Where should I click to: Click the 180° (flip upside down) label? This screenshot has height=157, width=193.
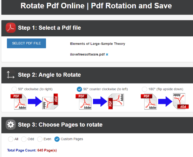pyautogui.click(x=166, y=89)
